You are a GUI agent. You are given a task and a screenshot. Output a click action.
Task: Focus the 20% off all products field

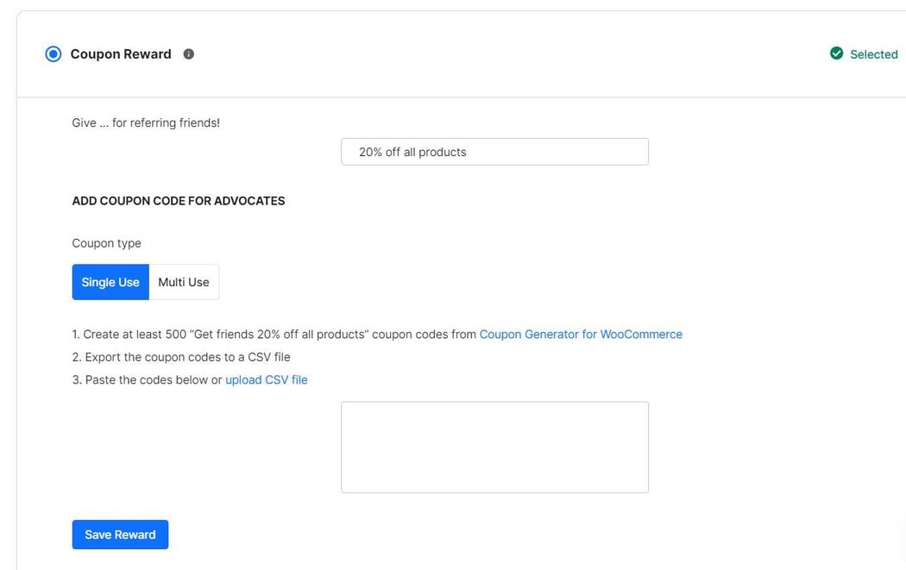point(494,152)
